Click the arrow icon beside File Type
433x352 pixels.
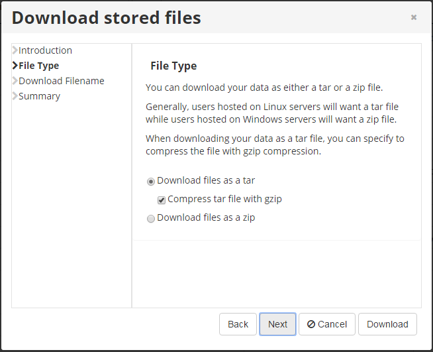(x=15, y=66)
